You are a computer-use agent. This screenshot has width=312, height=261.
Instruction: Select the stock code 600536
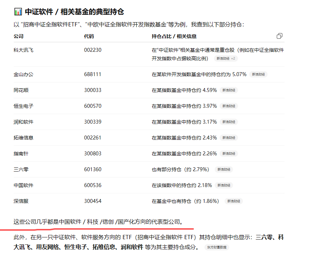point(93,185)
